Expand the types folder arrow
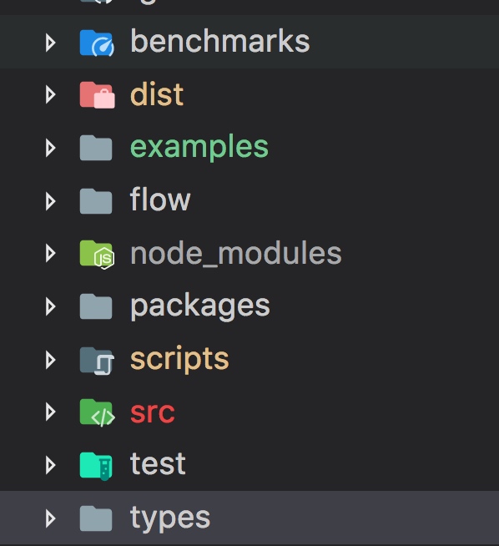The image size is (499, 546). (50, 518)
